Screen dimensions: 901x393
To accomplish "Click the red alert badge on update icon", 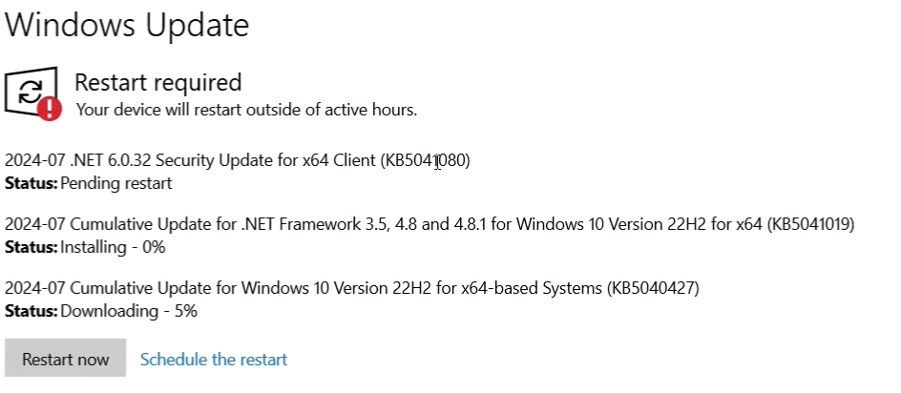I will pos(50,110).
